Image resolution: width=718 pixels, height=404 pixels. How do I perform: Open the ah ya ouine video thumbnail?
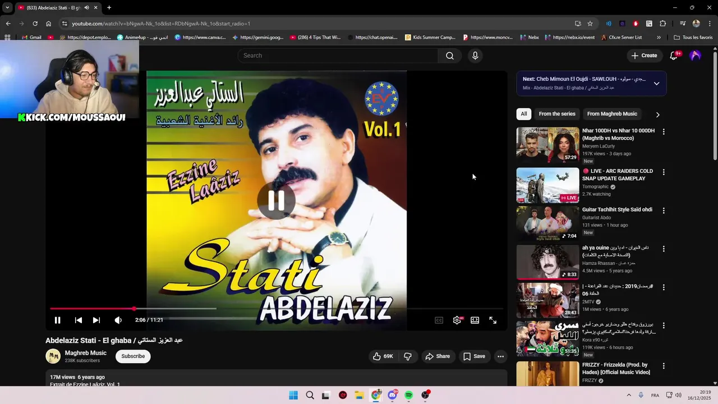click(547, 262)
